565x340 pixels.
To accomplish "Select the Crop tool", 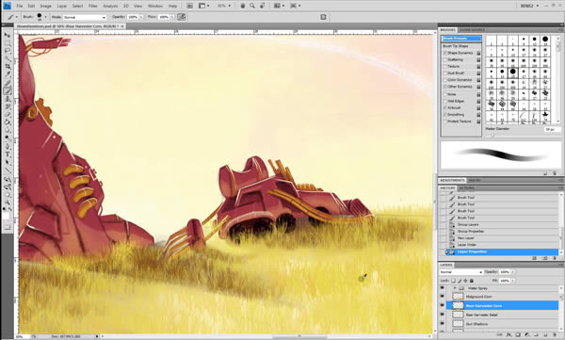I will point(8,67).
